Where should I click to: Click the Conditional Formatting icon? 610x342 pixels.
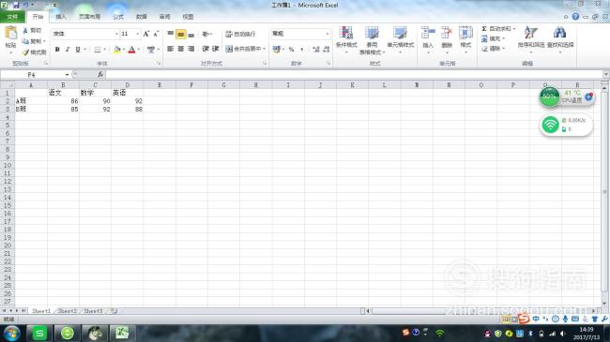pyautogui.click(x=346, y=34)
